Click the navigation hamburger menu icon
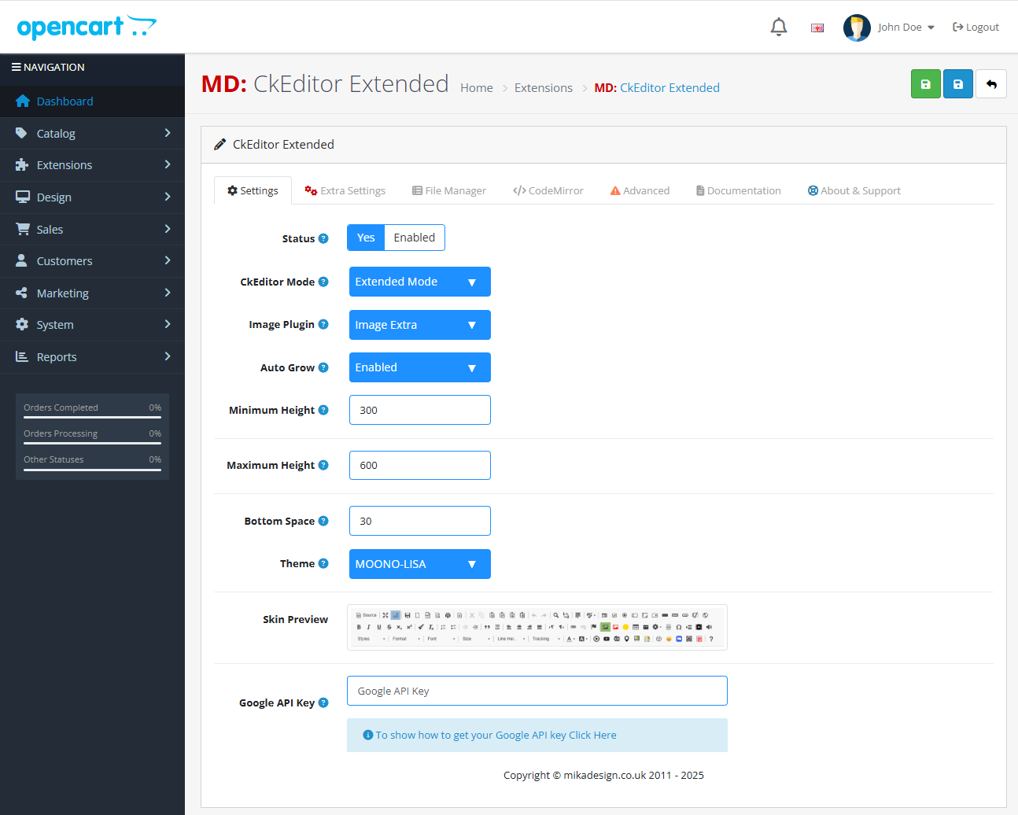The width and height of the screenshot is (1018, 815). click(16, 67)
